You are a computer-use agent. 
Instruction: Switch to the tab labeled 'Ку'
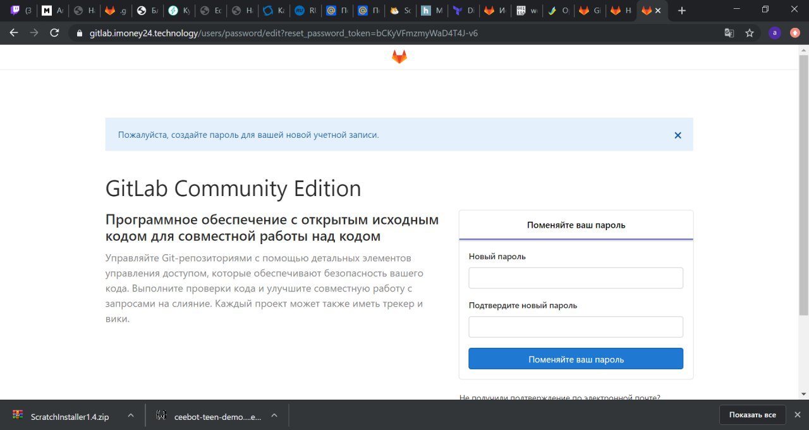(179, 11)
